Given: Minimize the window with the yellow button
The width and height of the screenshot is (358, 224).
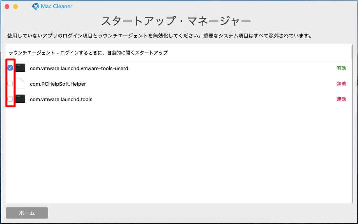Looking at the screenshot, I should pyautogui.click(x=16, y=7).
